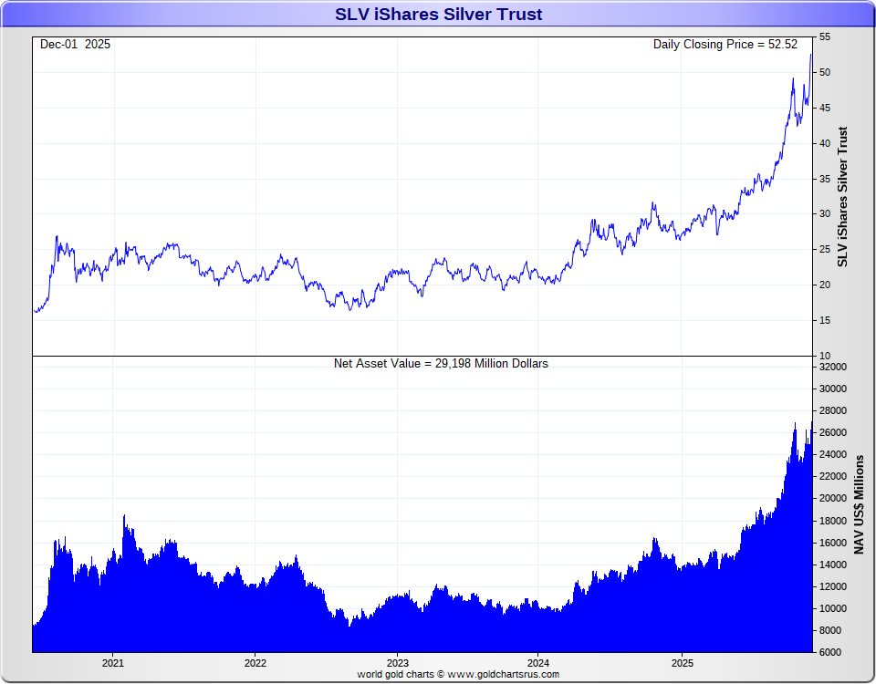Click the NAV axis value 22000
This screenshot has width=876, height=684.
(x=832, y=476)
